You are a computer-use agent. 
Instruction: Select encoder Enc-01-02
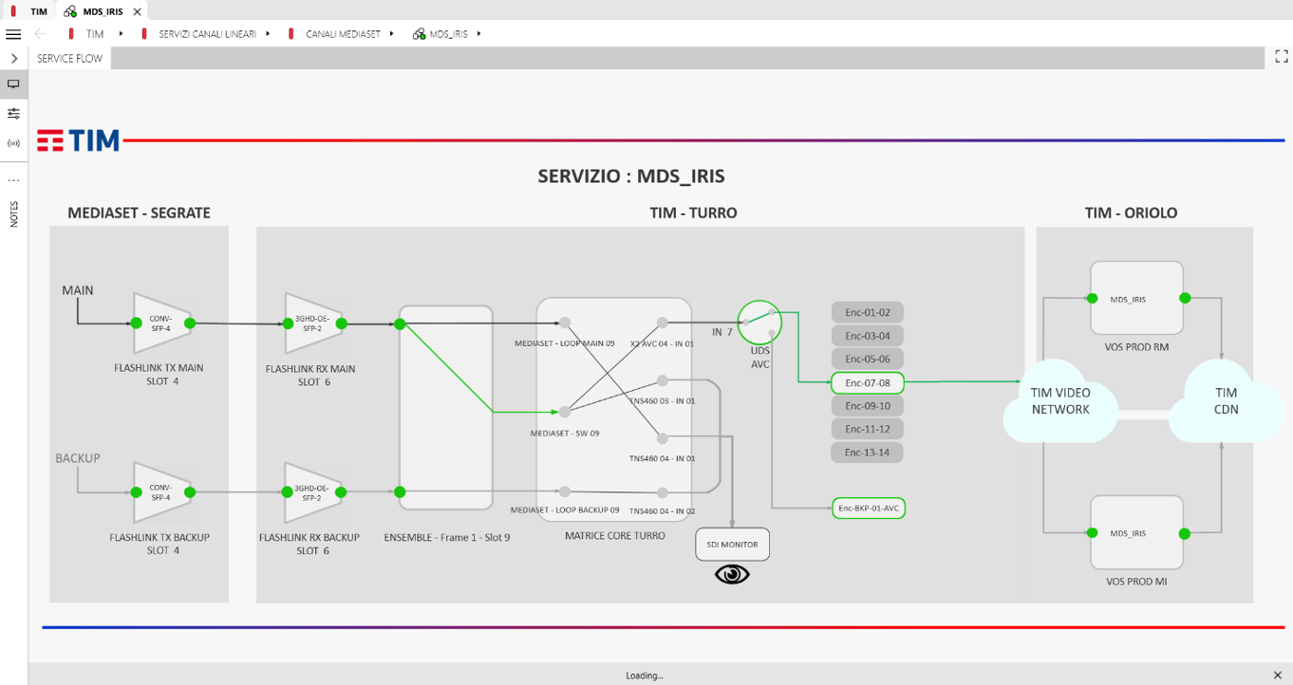click(867, 312)
